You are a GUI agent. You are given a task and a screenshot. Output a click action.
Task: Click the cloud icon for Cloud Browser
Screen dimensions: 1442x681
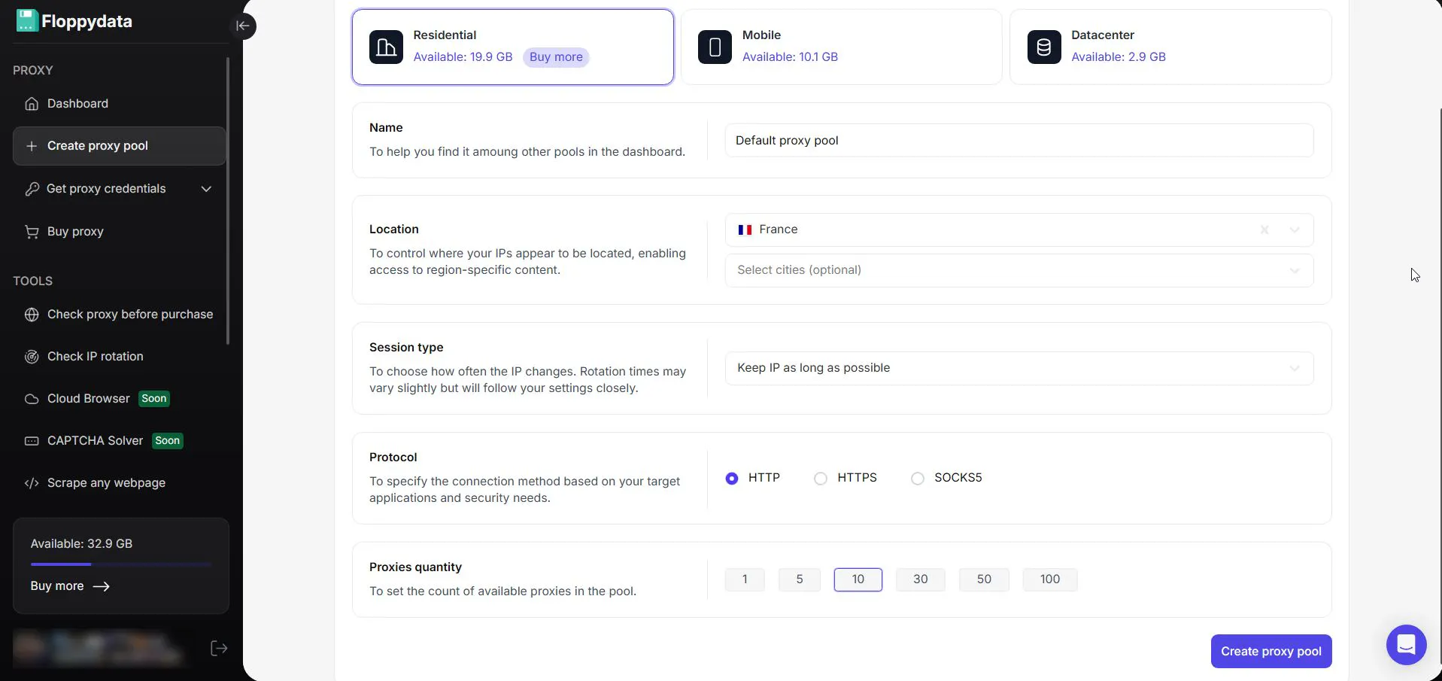[32, 399]
